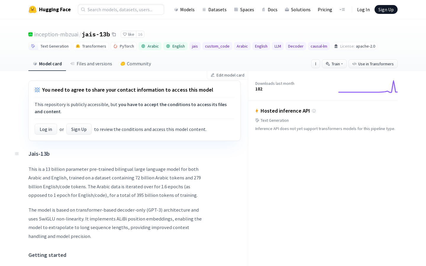426x266 pixels.
Task: Open Solutions in top navigation
Action: click(298, 9)
